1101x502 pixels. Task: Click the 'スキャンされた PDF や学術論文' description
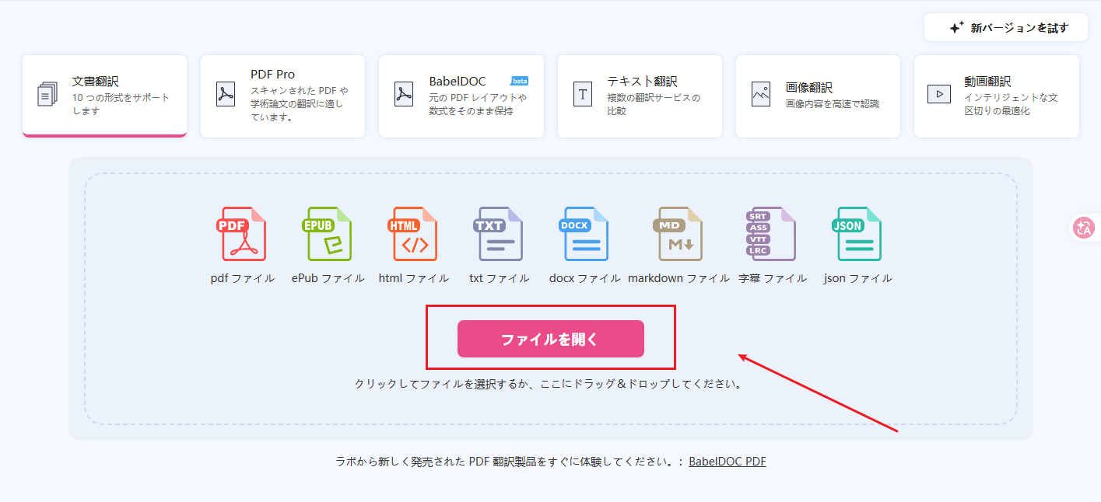pyautogui.click(x=300, y=104)
